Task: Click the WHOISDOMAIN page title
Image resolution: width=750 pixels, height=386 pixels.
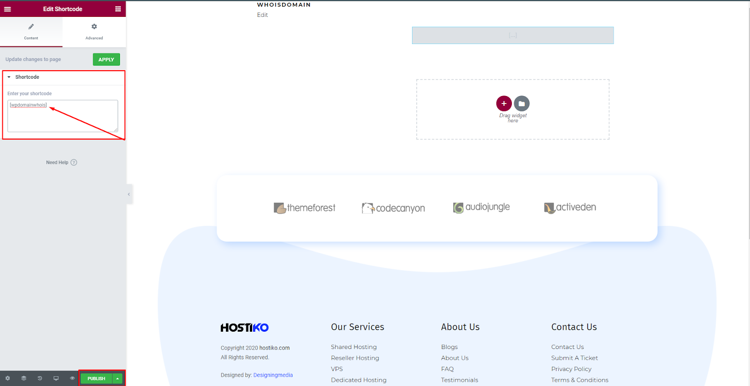Action: pos(284,5)
